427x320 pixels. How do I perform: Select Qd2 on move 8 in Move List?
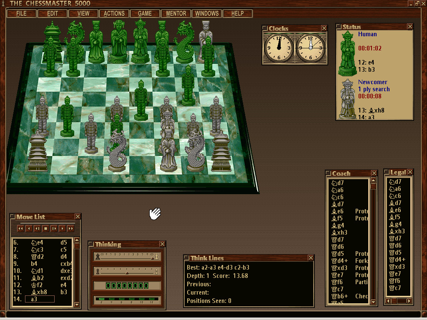37,257
